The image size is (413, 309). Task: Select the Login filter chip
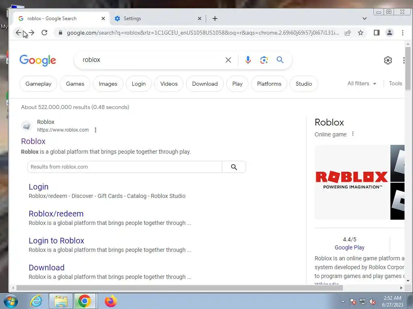(x=139, y=84)
